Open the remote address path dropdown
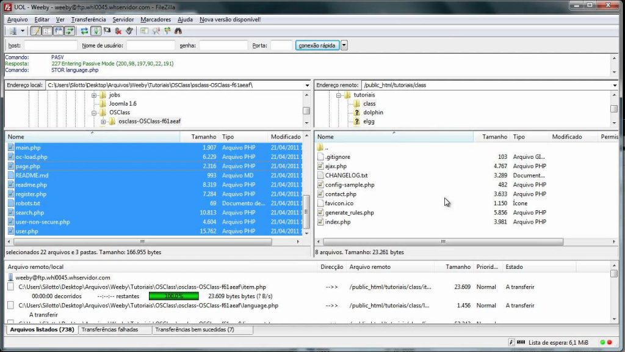This screenshot has height=352, width=625. click(615, 85)
